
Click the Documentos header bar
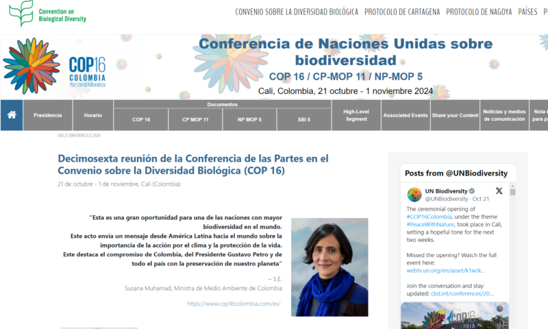pyautogui.click(x=223, y=104)
